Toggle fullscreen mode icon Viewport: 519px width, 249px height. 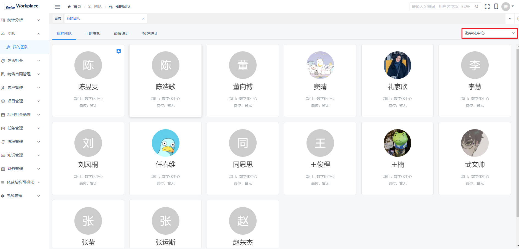tap(487, 7)
